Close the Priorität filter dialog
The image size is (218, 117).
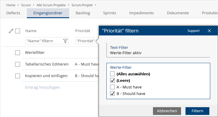pos(209,31)
